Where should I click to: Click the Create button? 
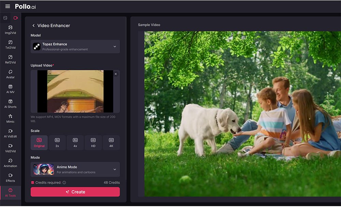pyautogui.click(x=75, y=192)
